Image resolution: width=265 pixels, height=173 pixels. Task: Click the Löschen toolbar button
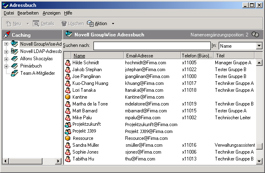tap(72, 23)
